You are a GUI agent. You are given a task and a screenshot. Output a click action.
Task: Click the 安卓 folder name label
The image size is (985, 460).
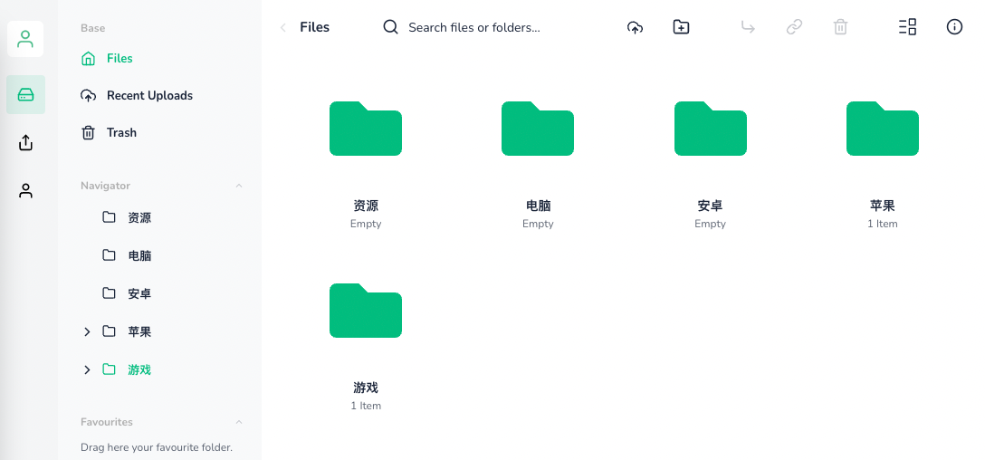711,206
